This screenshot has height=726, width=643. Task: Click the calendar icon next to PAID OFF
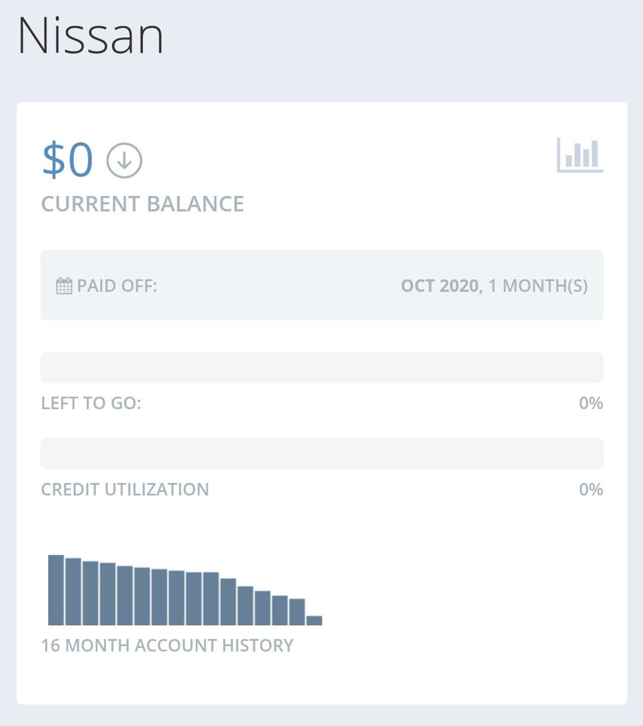pos(64,286)
